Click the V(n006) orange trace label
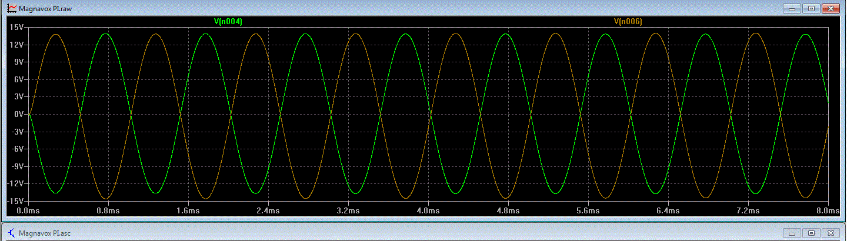The image size is (847, 241). click(628, 22)
